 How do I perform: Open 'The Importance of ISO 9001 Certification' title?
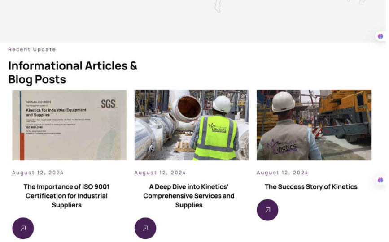point(66,196)
